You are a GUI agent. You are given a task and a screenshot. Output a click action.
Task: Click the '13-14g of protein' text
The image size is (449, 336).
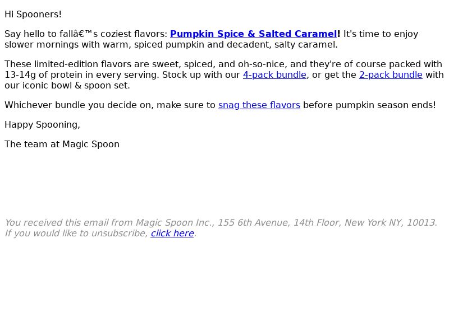coord(43,75)
